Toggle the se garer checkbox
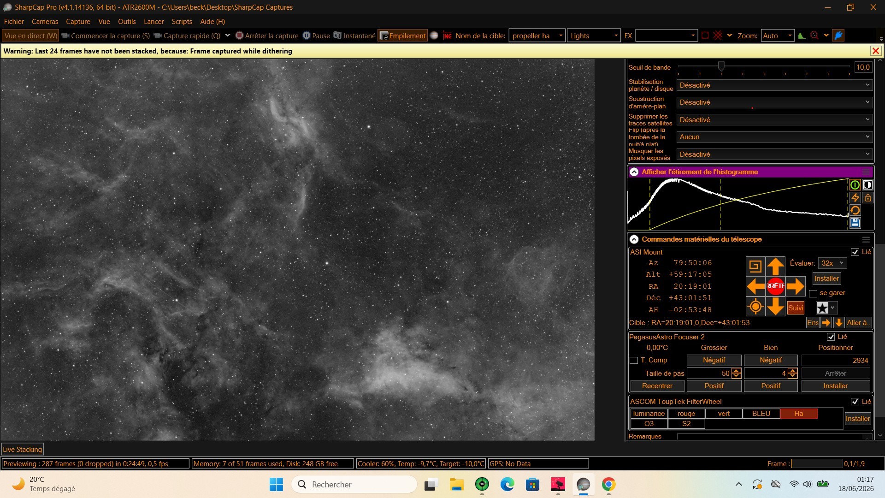Screen dimensions: 885x498 coord(813,293)
